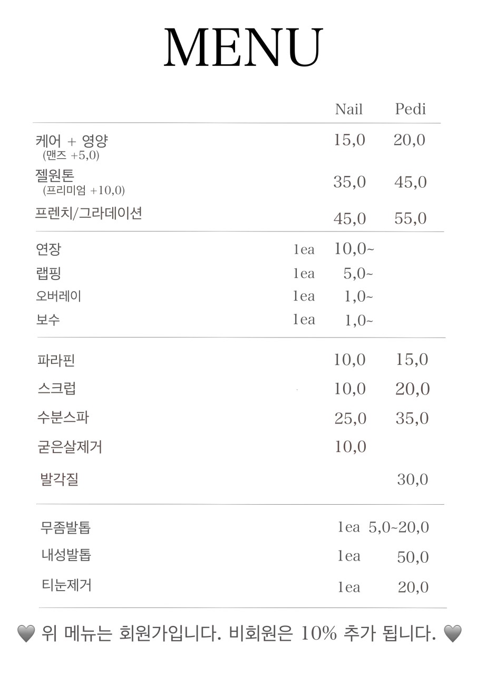Click the gray heart after 추가 됩니다
Viewport: 477px width, 675px height.
tap(453, 633)
